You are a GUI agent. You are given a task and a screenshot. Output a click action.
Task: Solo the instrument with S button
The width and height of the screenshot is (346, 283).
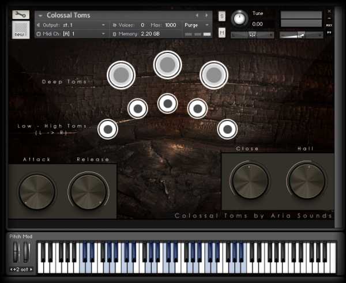click(222, 16)
